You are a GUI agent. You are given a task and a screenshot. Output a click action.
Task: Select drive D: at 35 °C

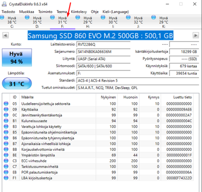coord(37,22)
